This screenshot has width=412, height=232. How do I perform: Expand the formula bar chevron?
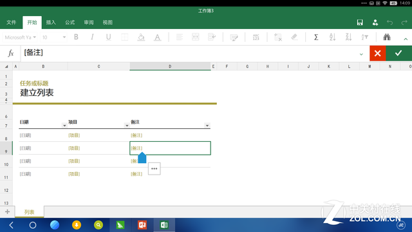pyautogui.click(x=361, y=54)
